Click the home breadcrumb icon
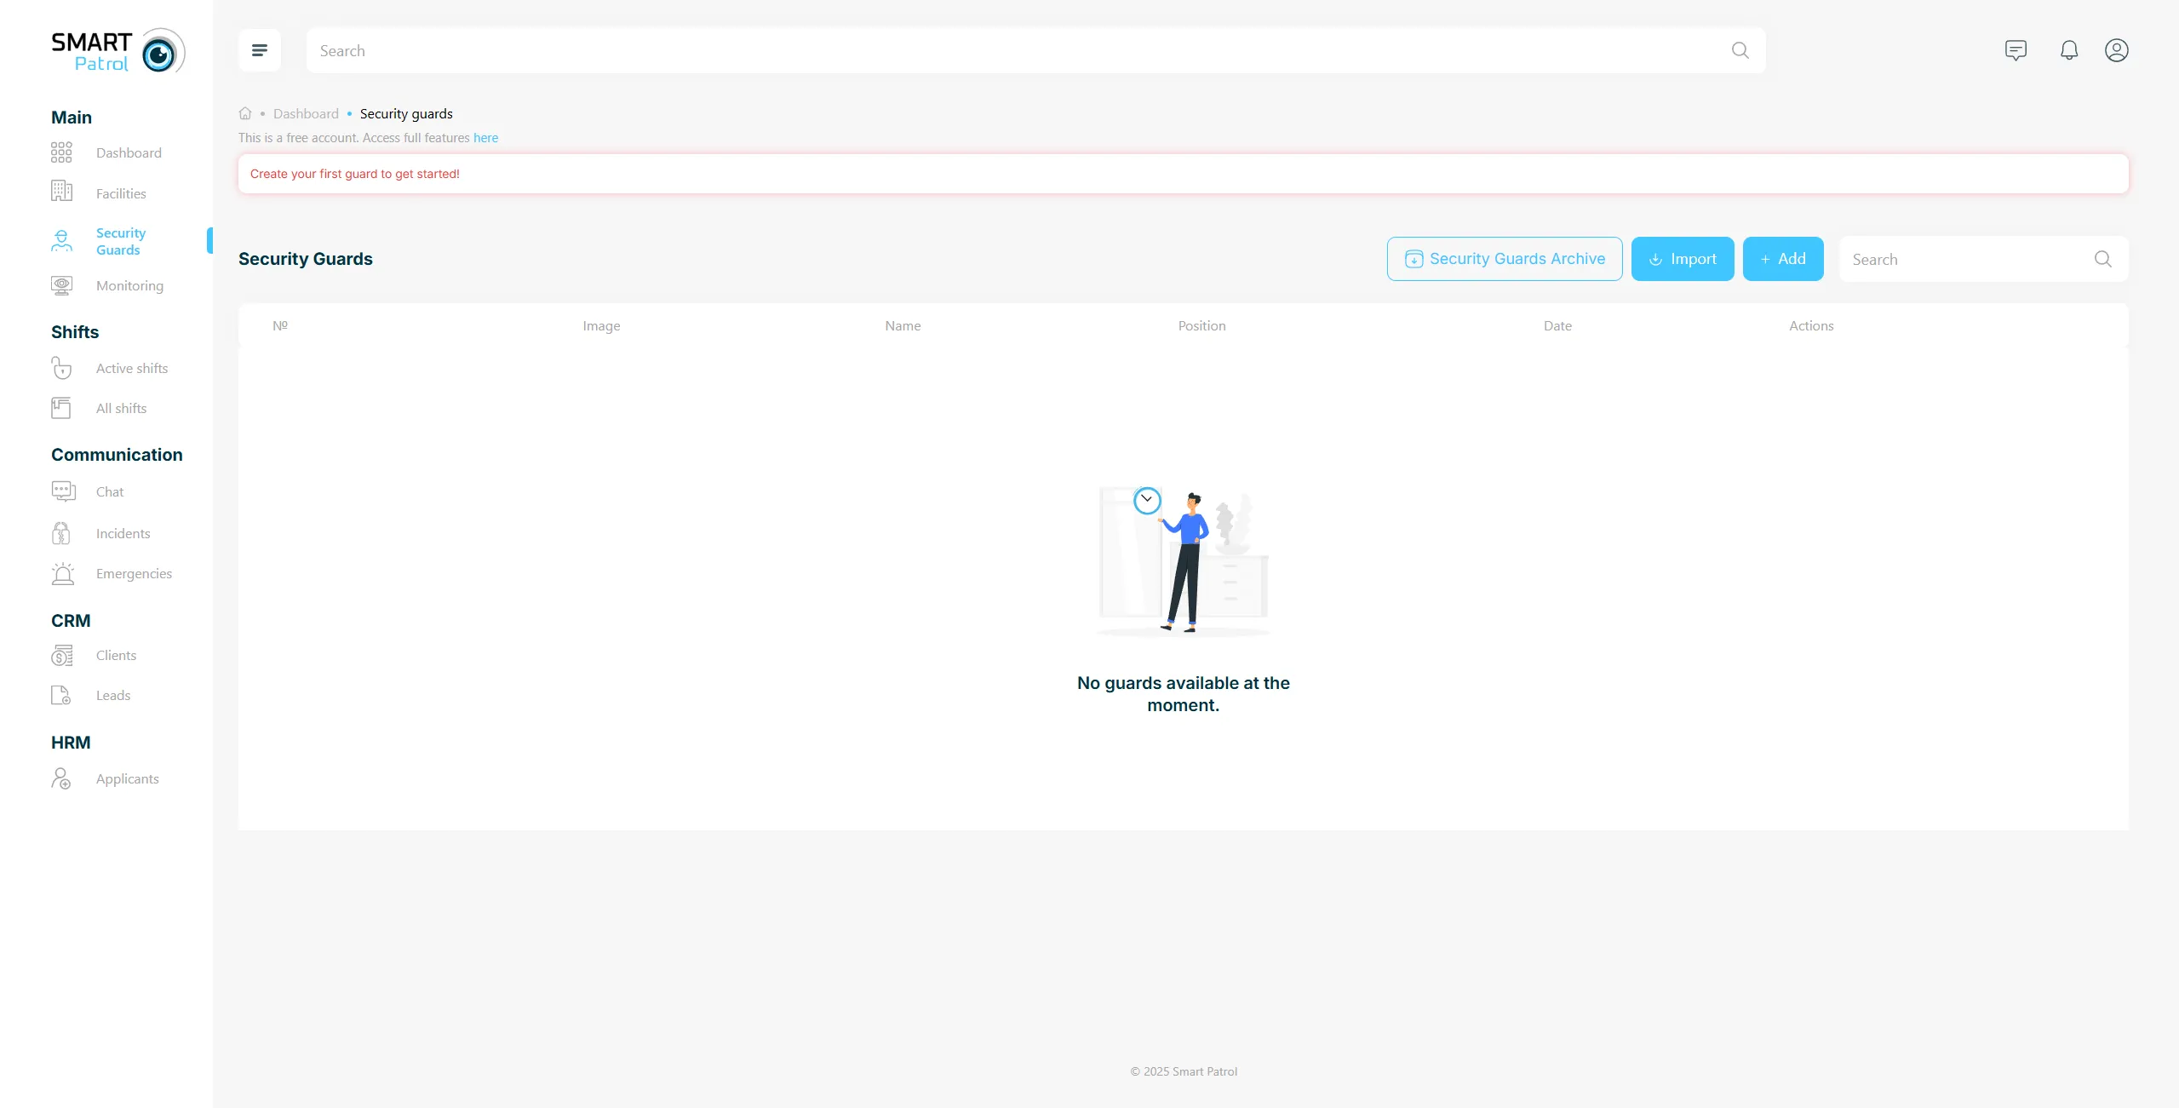This screenshot has width=2179, height=1108. 245,113
